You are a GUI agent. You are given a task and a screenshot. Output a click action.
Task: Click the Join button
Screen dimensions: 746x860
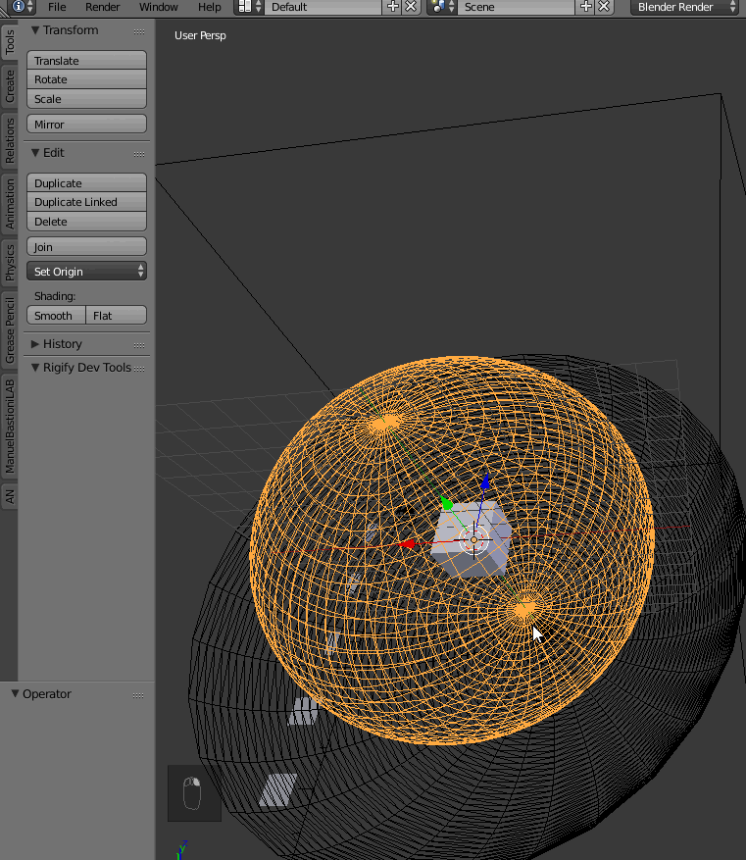pyautogui.click(x=86, y=247)
